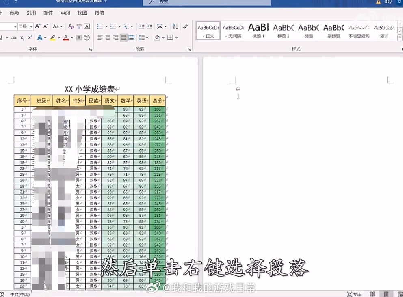Expand line spacing options arrow
Viewport: 403px width, 297px height.
[147, 38]
